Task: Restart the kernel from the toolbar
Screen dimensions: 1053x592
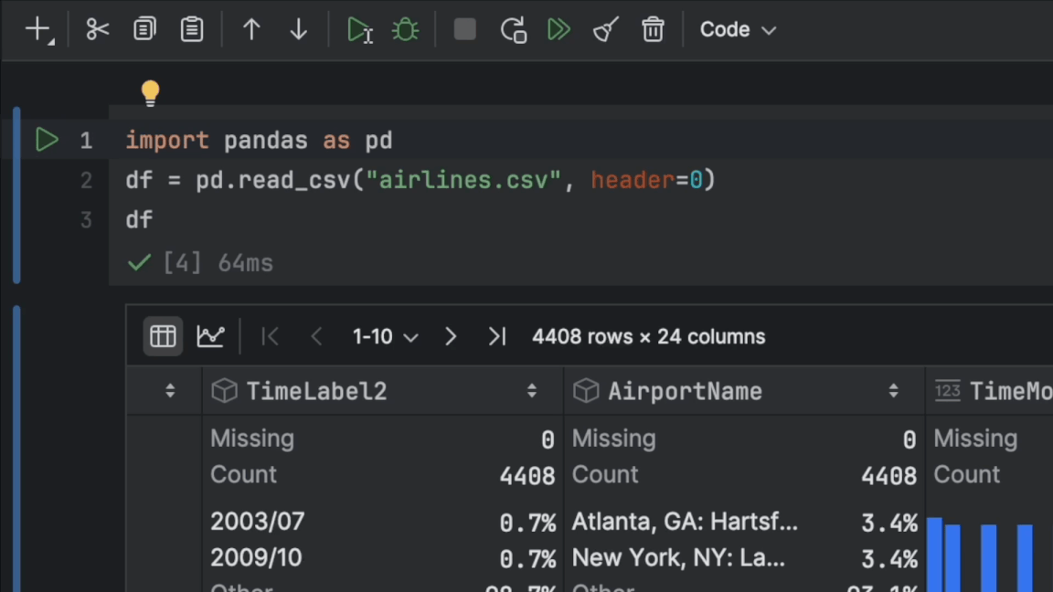Action: click(x=513, y=29)
